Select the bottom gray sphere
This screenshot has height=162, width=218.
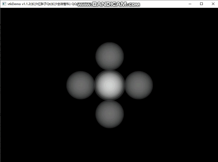tap(109, 114)
